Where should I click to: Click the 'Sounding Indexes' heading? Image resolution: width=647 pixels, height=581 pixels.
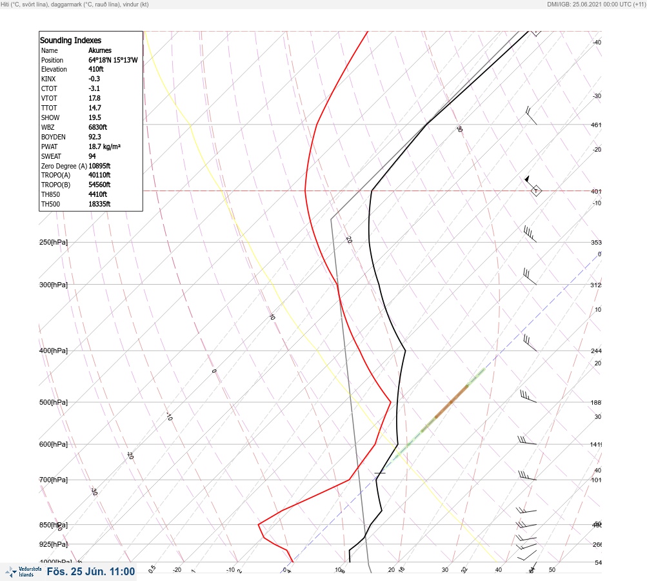tap(70, 41)
